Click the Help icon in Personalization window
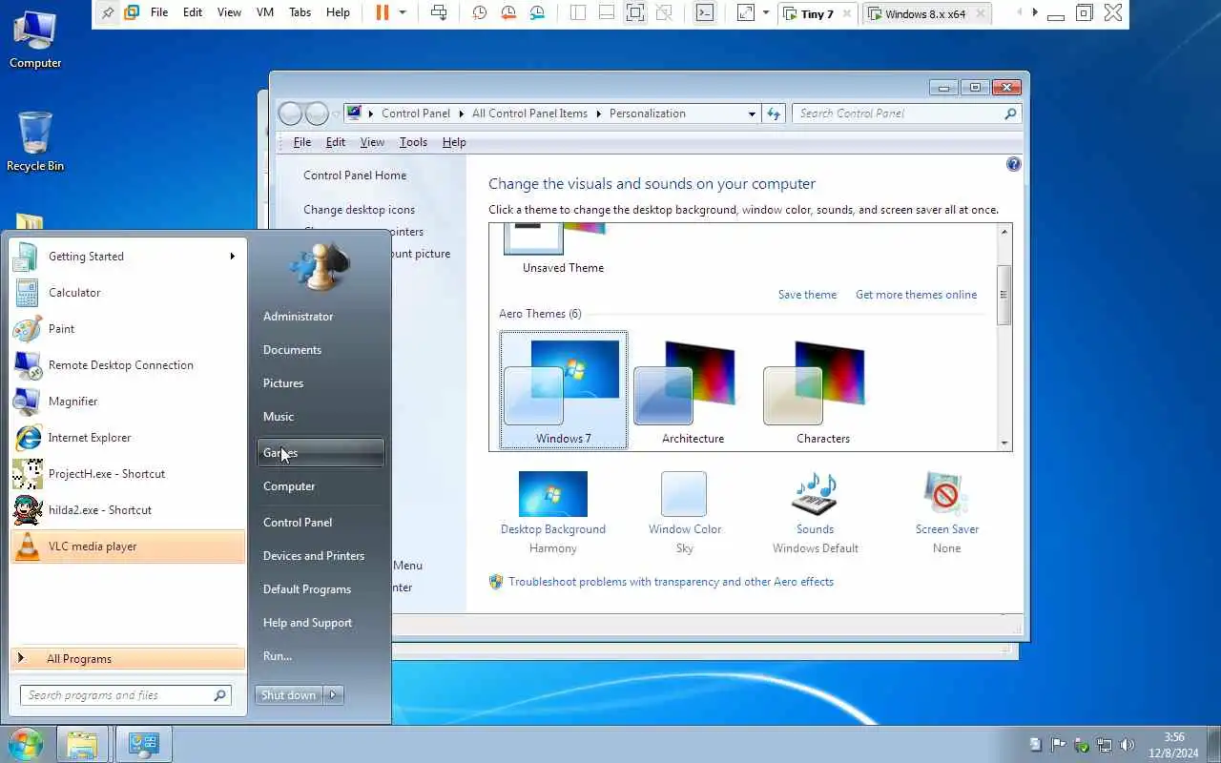The height and width of the screenshot is (763, 1221). point(1013,164)
